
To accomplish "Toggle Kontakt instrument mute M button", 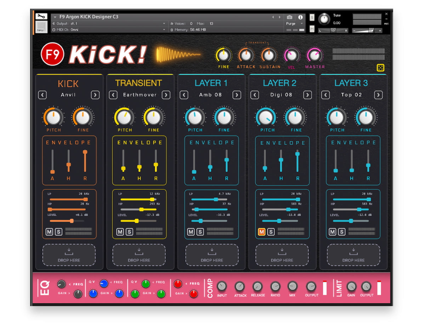I will (x=312, y=29).
